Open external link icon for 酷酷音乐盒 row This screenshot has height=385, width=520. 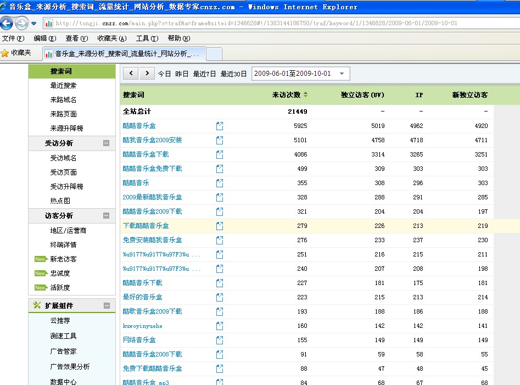click(220, 126)
